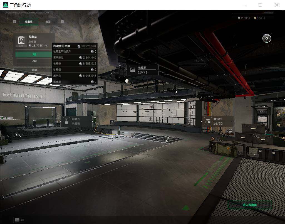Click the 展示台 display stand icon on the 14/20 label
The image size is (285, 224).
208,121
